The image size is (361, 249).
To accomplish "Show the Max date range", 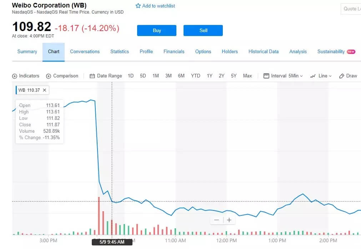I will [247, 76].
